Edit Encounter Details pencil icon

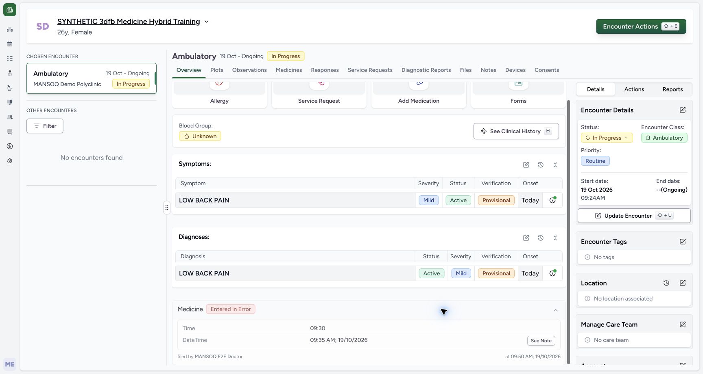[x=683, y=110]
